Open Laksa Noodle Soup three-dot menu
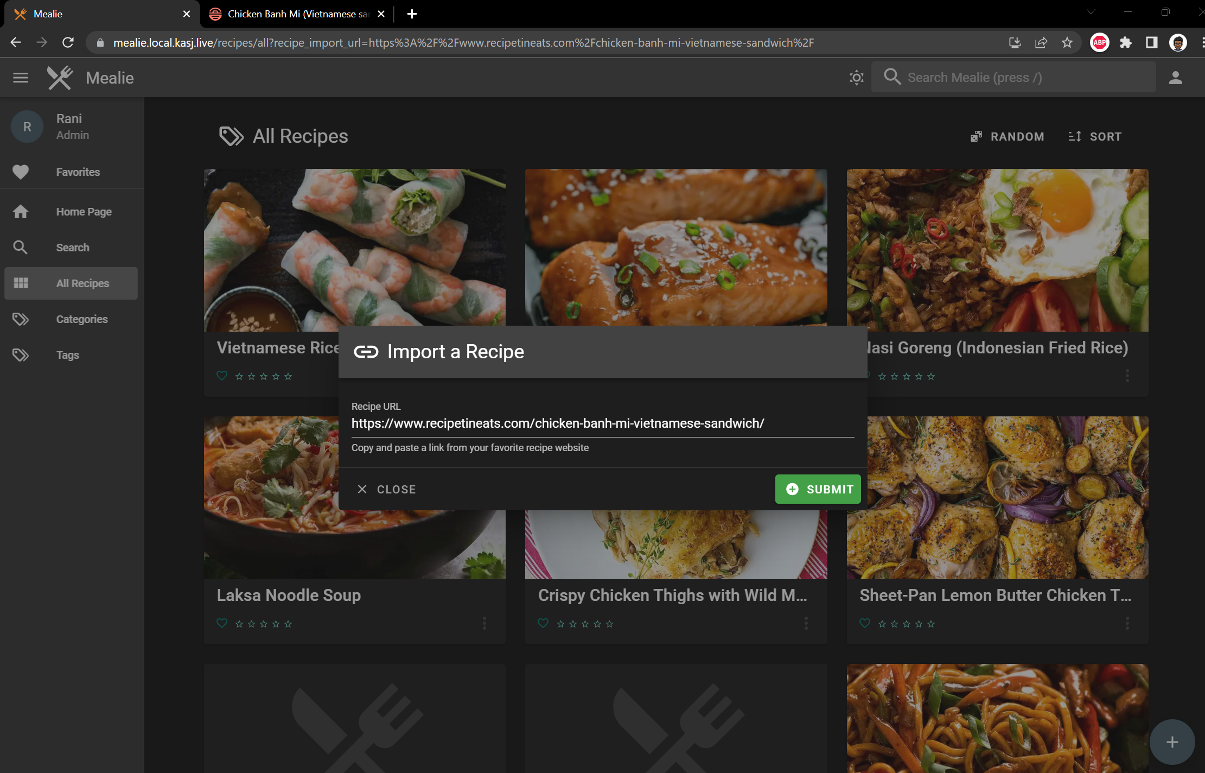Screen dimensions: 1205x773 [x=484, y=623]
